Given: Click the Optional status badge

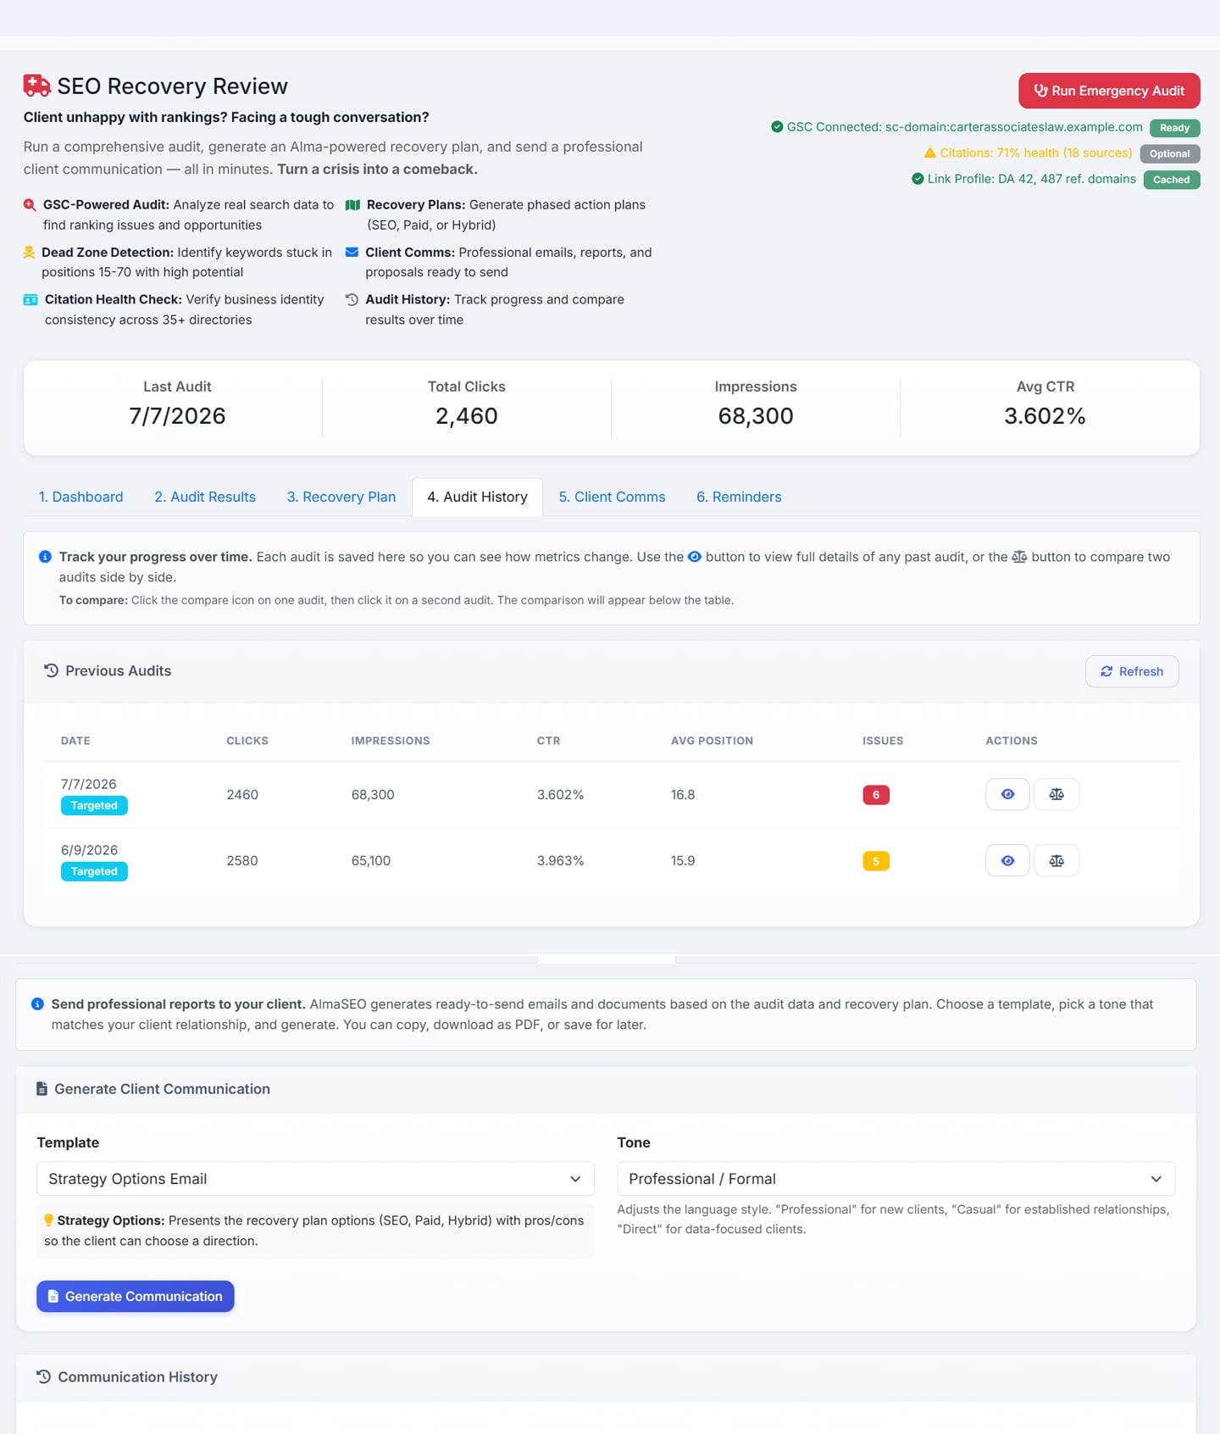Looking at the screenshot, I should (1169, 153).
